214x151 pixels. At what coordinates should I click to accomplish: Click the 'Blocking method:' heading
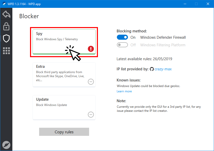132,31
